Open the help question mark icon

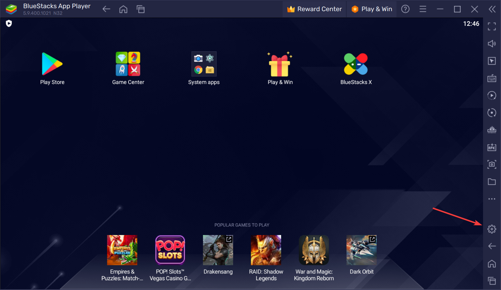pos(405,9)
